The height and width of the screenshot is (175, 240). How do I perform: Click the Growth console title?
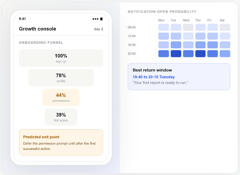click(37, 29)
